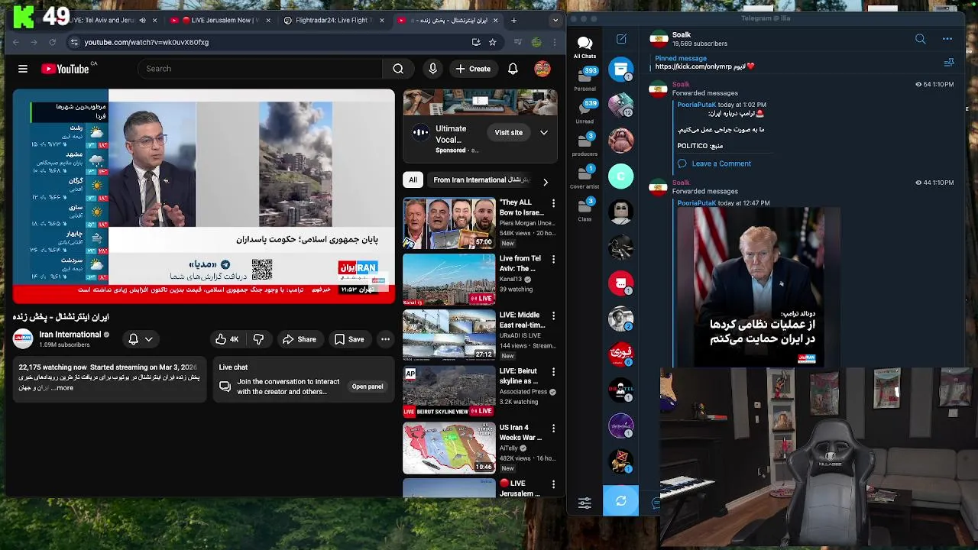Expand the sponsored Ultimate Vocal ad chevron
978x550 pixels.
coord(543,133)
